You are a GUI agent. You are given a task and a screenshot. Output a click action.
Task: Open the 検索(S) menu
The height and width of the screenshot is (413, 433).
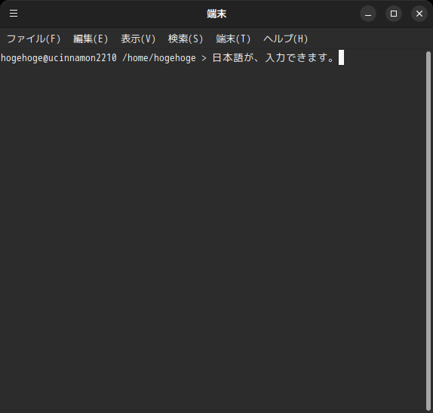(186, 39)
